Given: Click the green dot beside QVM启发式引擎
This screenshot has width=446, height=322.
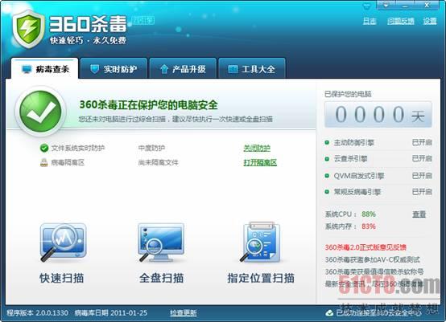Looking at the screenshot, I should (327, 176).
